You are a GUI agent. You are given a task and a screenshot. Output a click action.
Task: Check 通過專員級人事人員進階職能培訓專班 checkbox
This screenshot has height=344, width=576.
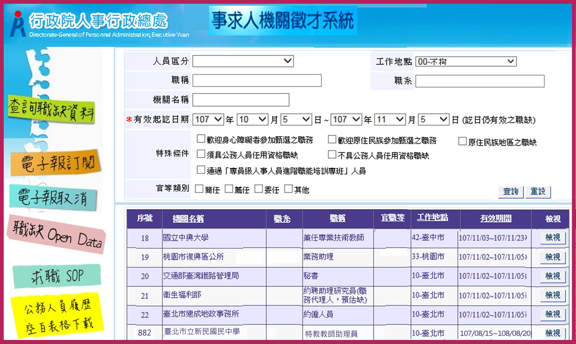pos(201,170)
